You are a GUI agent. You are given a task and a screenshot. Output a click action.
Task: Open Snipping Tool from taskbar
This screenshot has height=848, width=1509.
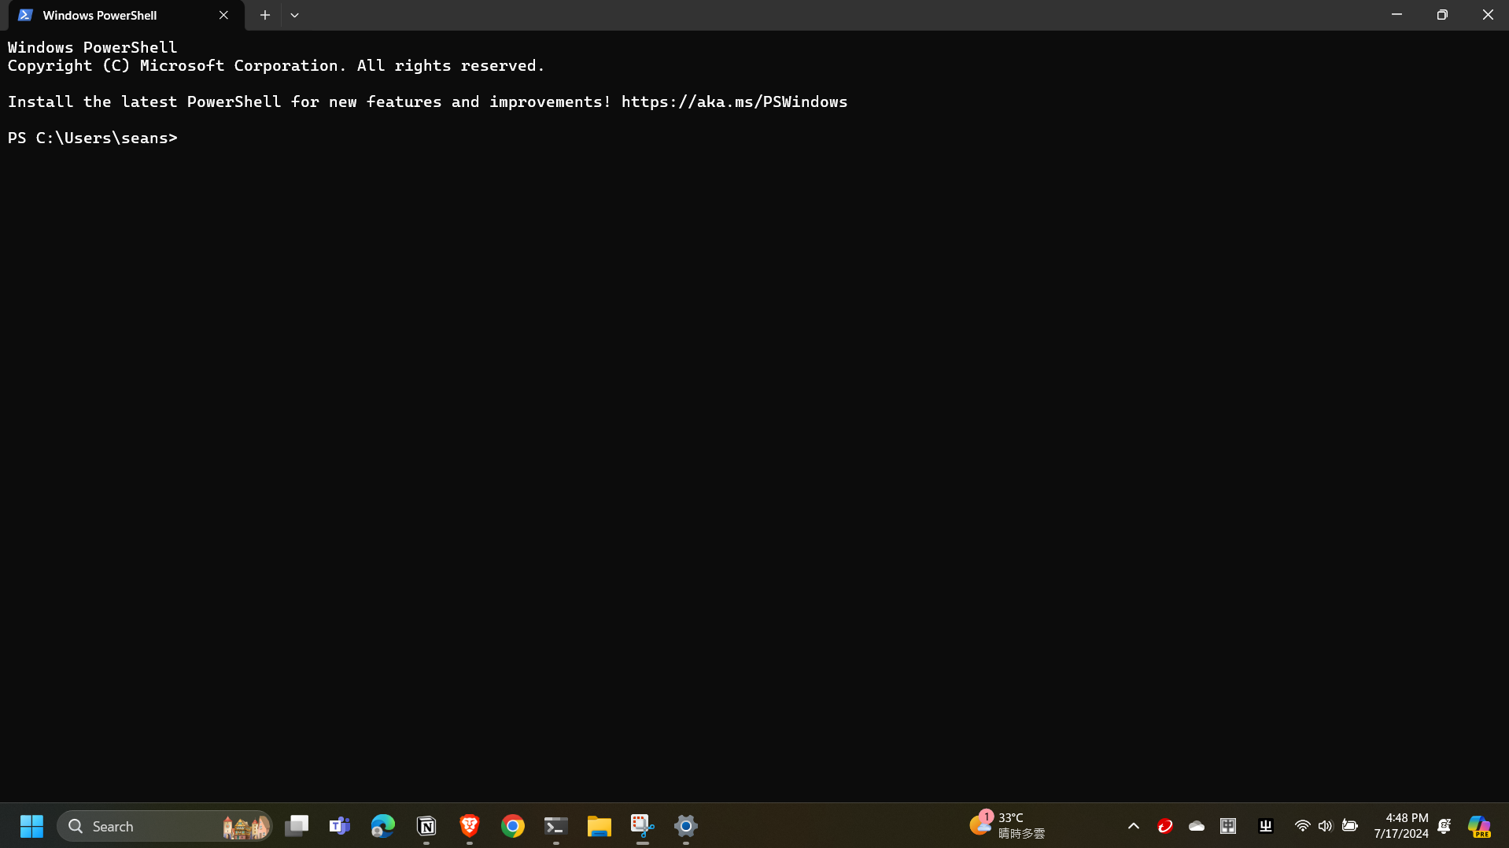pyautogui.click(x=643, y=826)
